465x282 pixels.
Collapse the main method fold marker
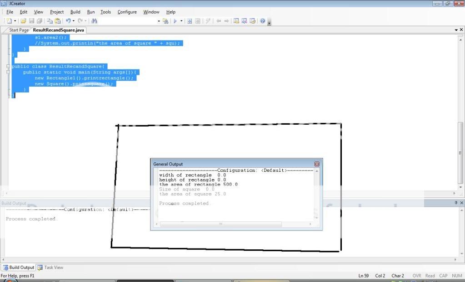coord(8,72)
